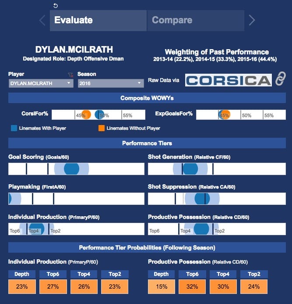Open the Season dropdown showing 2016
This screenshot has height=304, width=292.
point(110,83)
